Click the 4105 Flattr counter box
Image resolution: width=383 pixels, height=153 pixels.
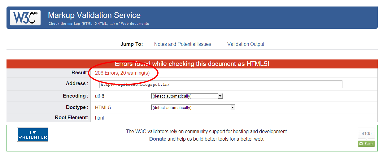pyautogui.click(x=366, y=133)
